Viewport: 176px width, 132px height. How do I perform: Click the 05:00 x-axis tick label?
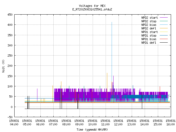(x=27, y=124)
